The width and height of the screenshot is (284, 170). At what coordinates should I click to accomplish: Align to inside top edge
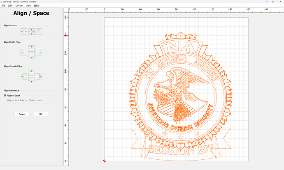31,48
